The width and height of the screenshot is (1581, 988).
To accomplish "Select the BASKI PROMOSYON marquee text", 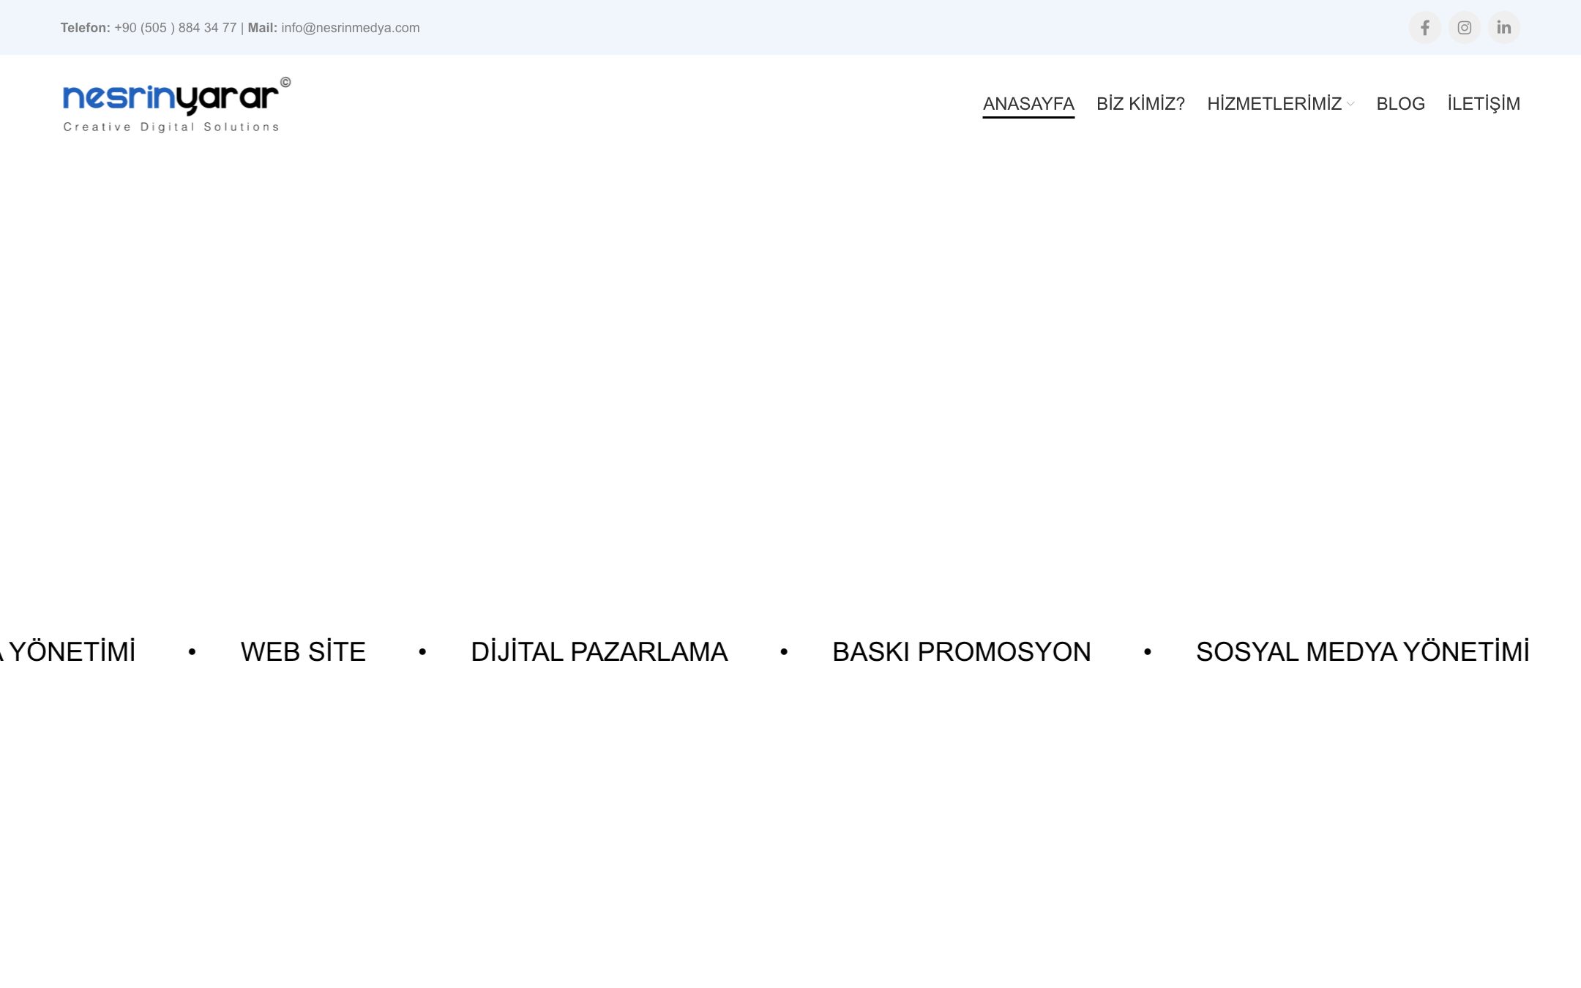I will [962, 651].
